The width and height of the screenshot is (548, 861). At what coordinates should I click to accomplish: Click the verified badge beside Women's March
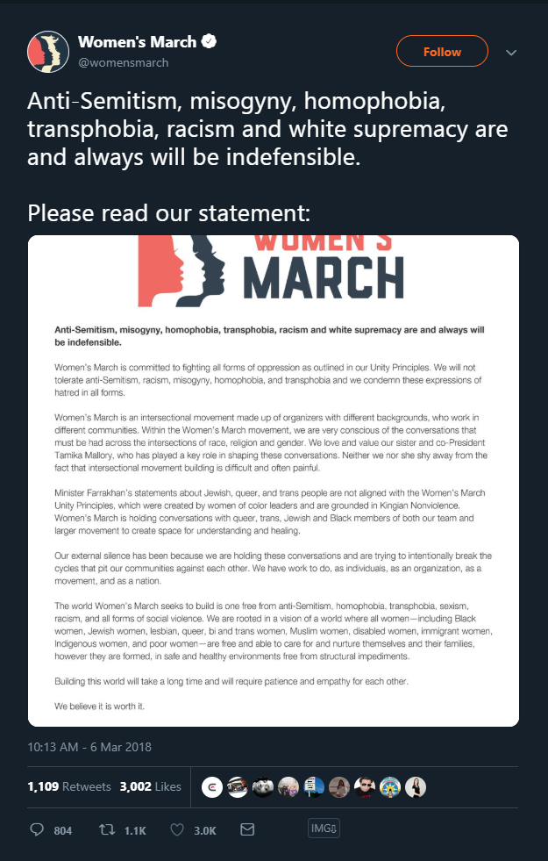click(x=209, y=41)
